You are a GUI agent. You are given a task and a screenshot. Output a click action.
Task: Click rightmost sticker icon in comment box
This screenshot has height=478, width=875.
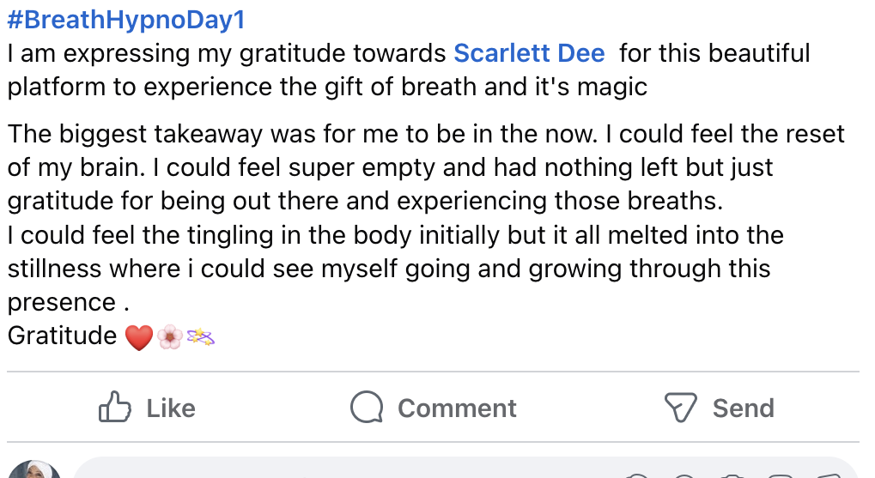tap(828, 475)
